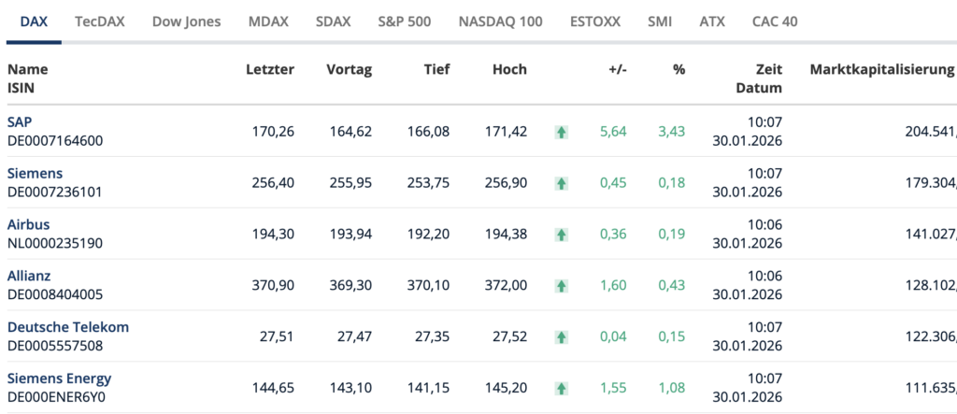This screenshot has height=414, width=957.
Task: Show the ESTOXX index tab
Action: (594, 21)
